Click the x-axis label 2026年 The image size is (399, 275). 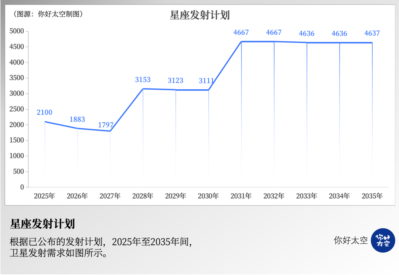pyautogui.click(x=77, y=196)
